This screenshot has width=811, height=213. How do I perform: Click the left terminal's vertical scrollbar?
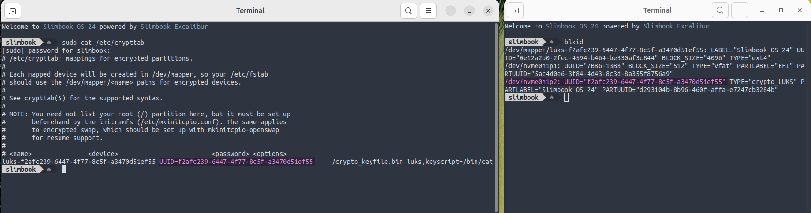click(496, 117)
